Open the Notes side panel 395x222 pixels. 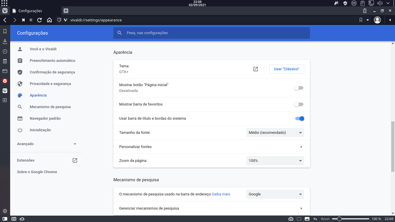click(x=5, y=61)
